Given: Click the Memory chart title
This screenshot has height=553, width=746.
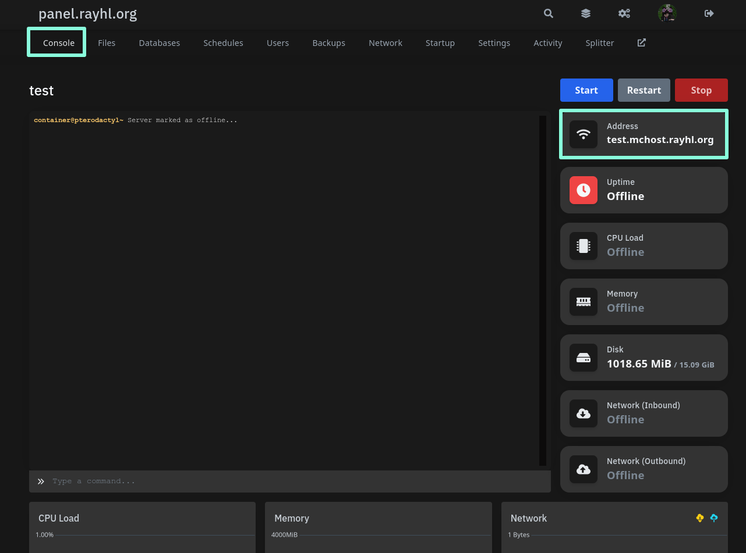Looking at the screenshot, I should point(292,518).
